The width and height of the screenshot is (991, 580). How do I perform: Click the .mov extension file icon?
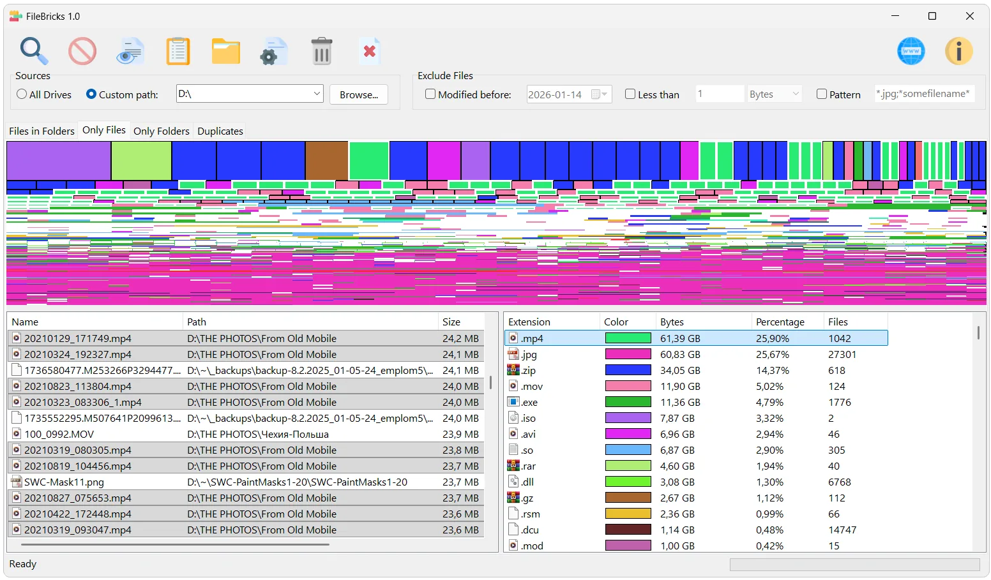point(513,386)
